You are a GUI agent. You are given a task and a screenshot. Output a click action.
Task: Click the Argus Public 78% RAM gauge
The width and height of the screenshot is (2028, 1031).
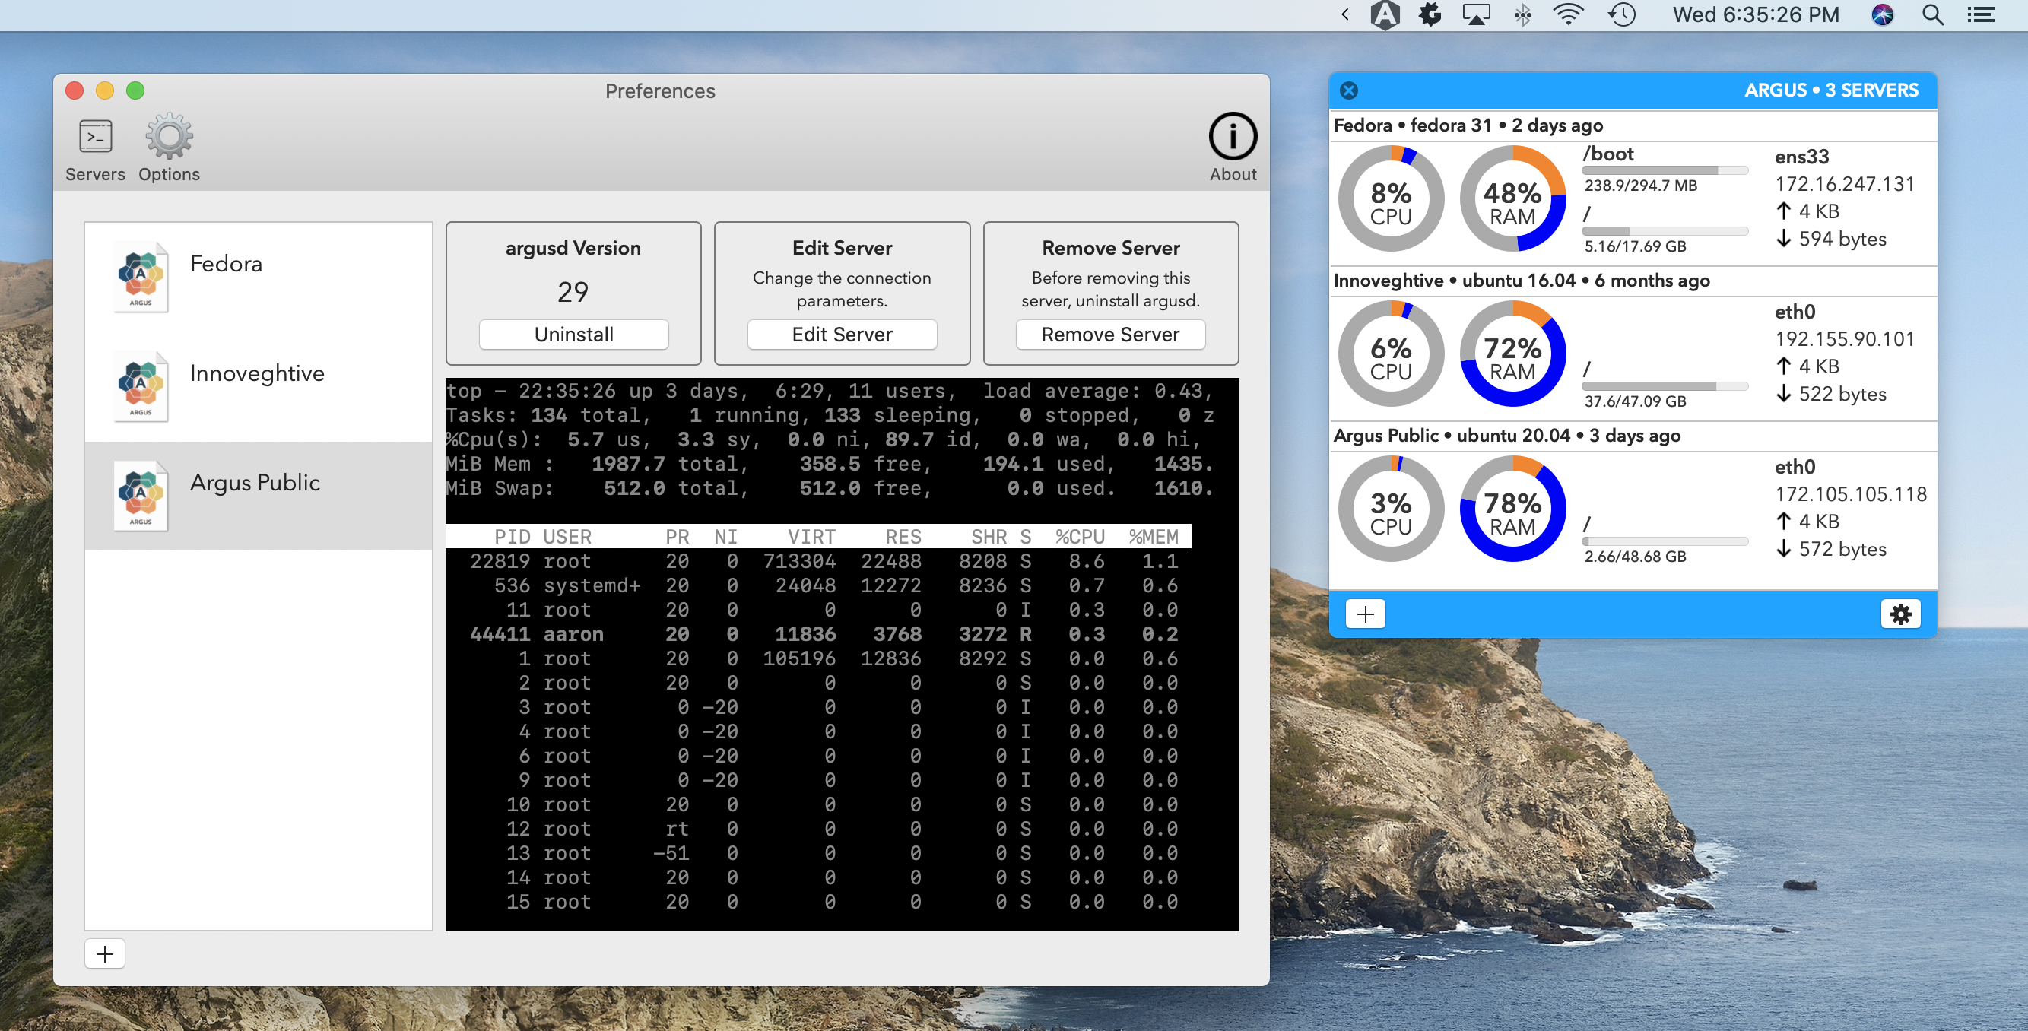(x=1512, y=509)
